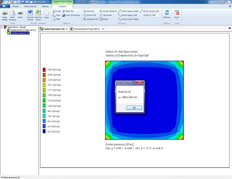Redraw the graphic
232x179 pixels.
(x=167, y=14)
